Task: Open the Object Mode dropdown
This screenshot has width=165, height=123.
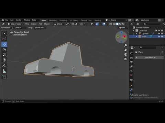Action: click(x=15, y=24)
